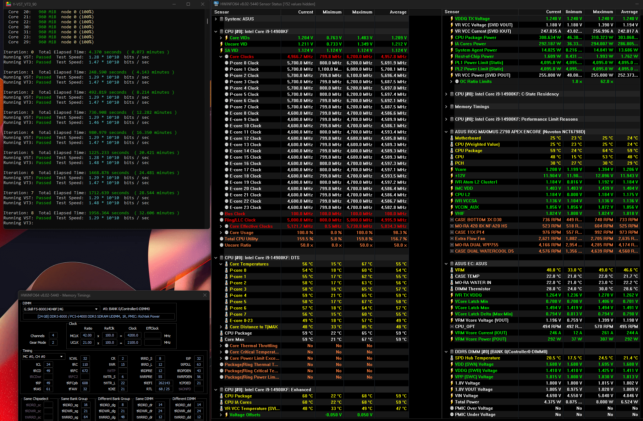Click the VRM temperature icon in ASUS EC

[452, 270]
